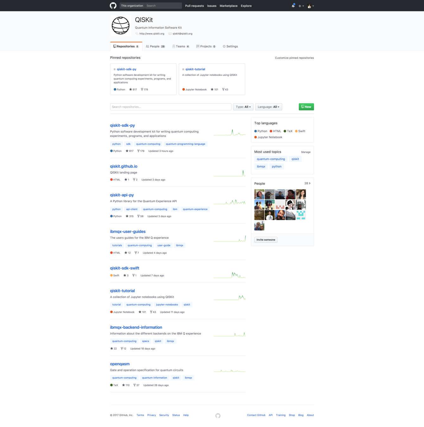This screenshot has width=424, height=427.
Task: Open the Type: All filter dropdown
Action: point(243,107)
